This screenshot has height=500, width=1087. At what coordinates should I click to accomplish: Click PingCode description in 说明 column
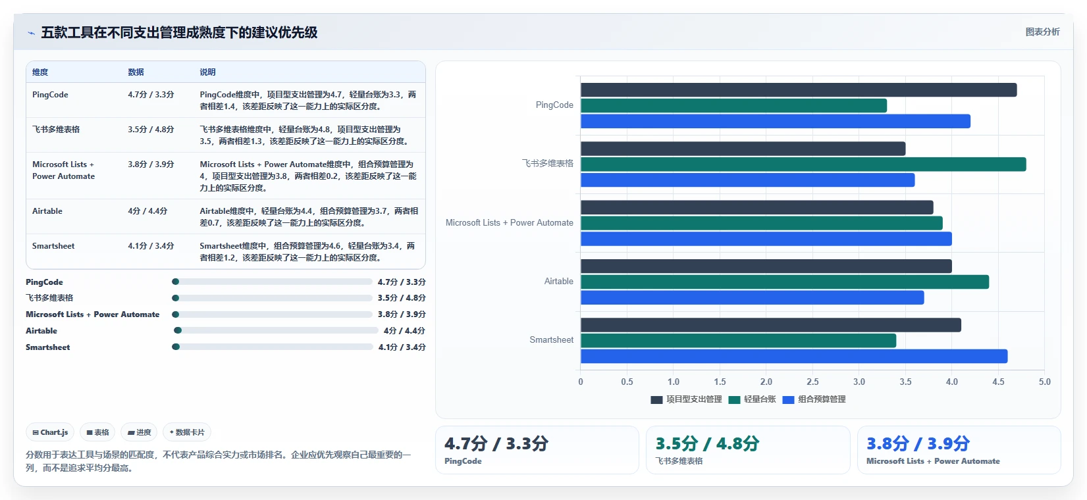coord(308,101)
